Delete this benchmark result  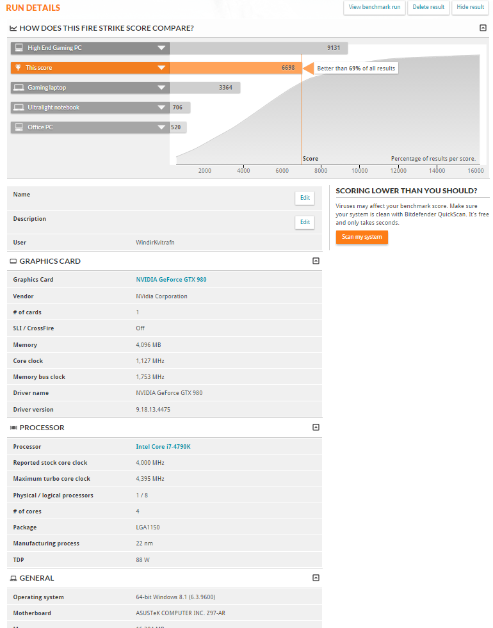pos(428,7)
